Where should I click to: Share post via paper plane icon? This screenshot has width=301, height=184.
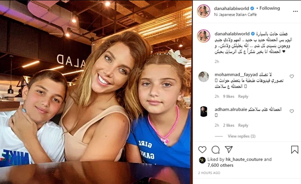coord(229,150)
